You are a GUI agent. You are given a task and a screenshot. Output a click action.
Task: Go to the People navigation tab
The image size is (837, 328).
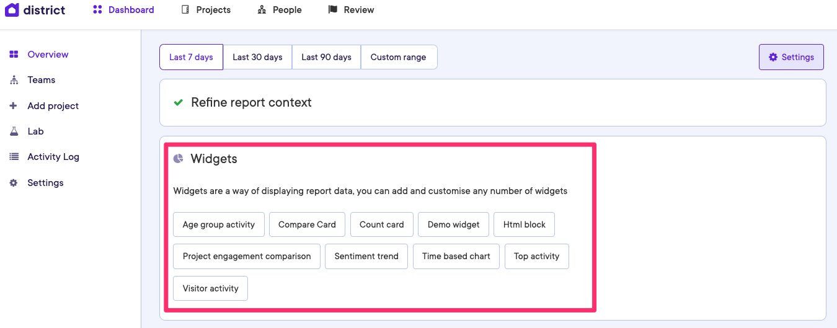pos(280,10)
